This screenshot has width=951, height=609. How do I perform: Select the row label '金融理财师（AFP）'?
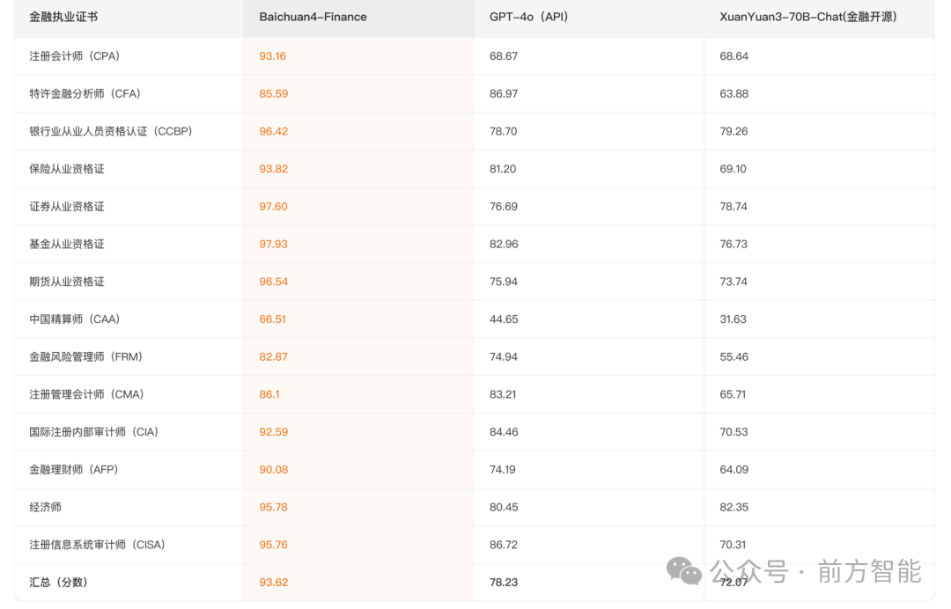74,469
